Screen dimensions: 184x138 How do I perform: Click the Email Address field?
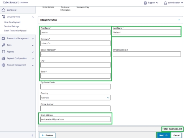tap(76, 119)
